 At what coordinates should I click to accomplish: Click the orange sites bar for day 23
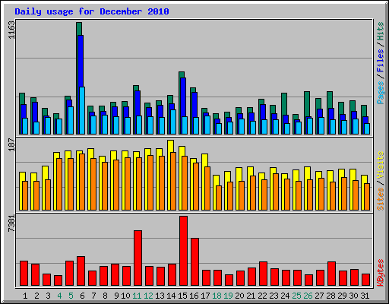[276, 192]
